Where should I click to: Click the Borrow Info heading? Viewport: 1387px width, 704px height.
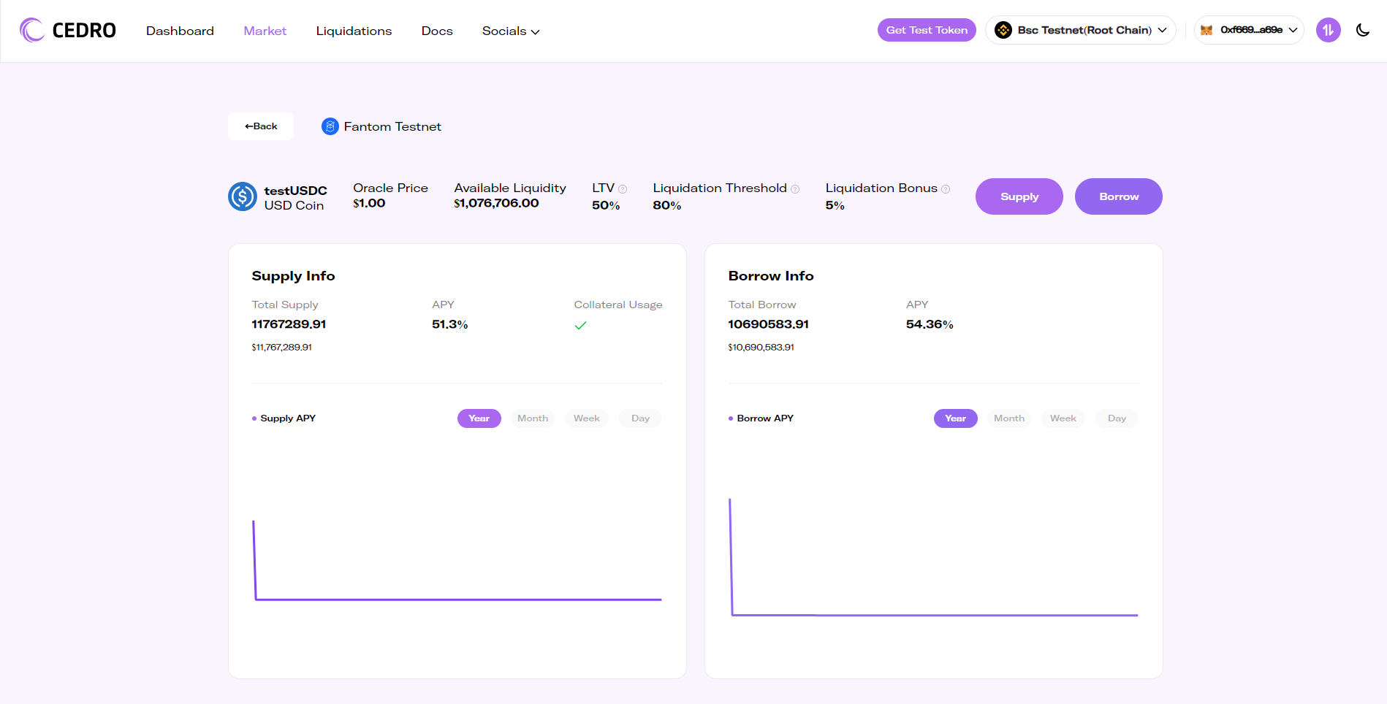click(771, 276)
